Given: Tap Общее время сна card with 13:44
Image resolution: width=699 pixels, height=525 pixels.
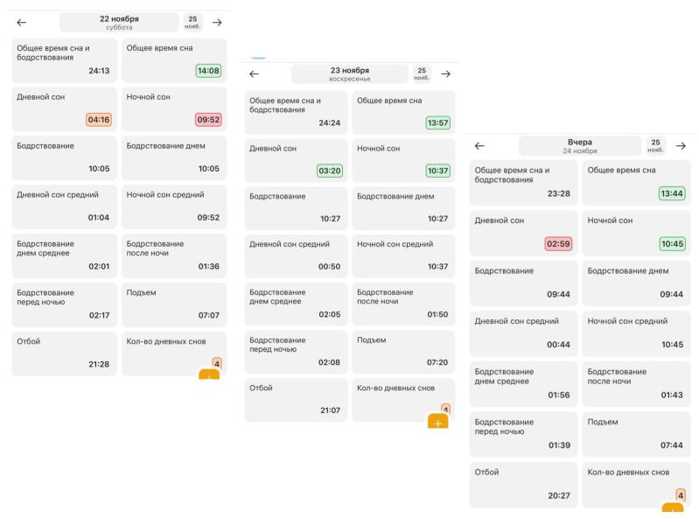Looking at the screenshot, I should coord(636,182).
